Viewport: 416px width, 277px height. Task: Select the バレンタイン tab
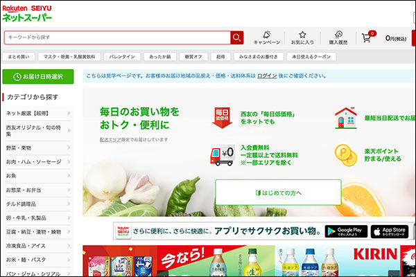122,57
